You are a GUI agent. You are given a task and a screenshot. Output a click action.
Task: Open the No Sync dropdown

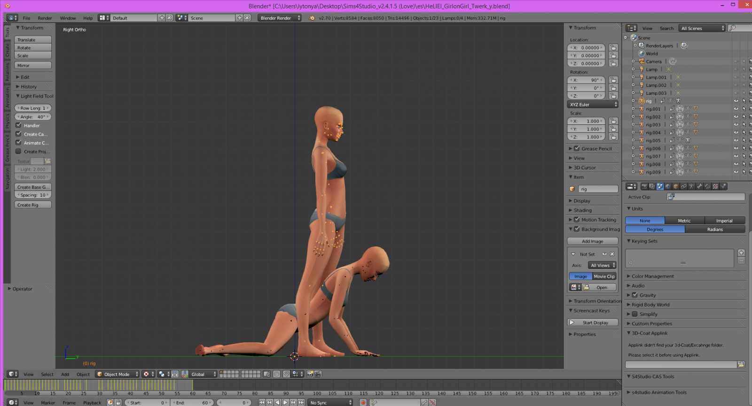click(330, 402)
